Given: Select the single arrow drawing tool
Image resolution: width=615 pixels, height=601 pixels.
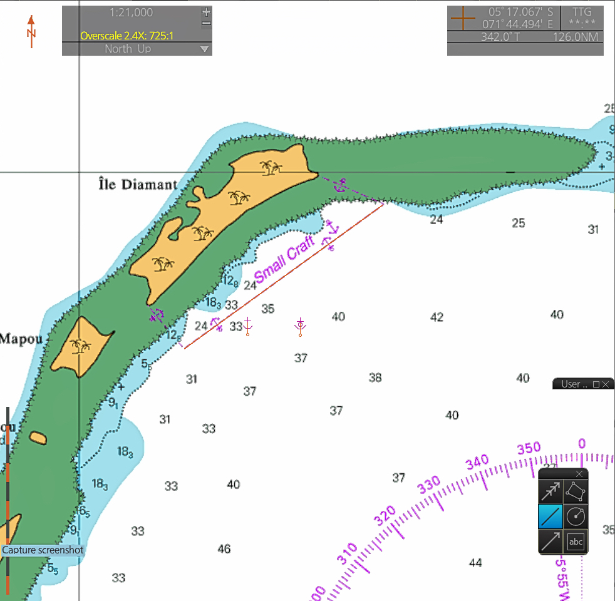Looking at the screenshot, I should (550, 542).
